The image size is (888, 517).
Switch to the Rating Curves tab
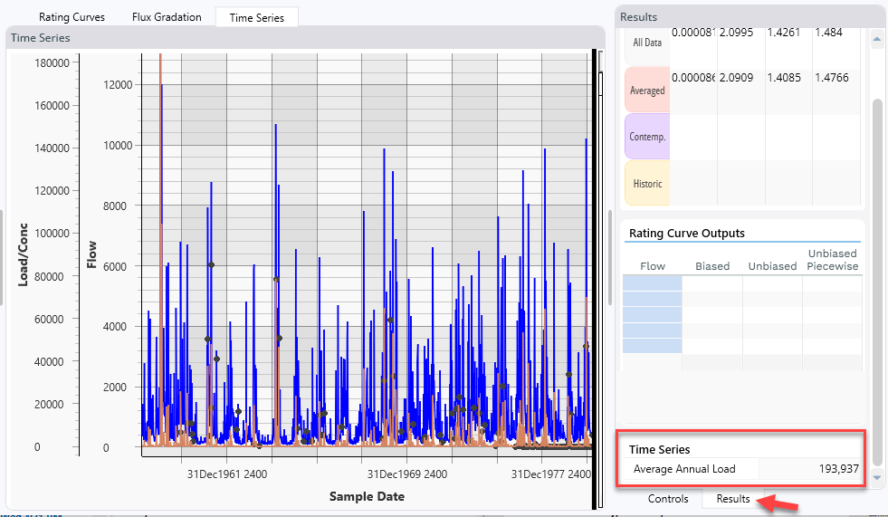72,17
